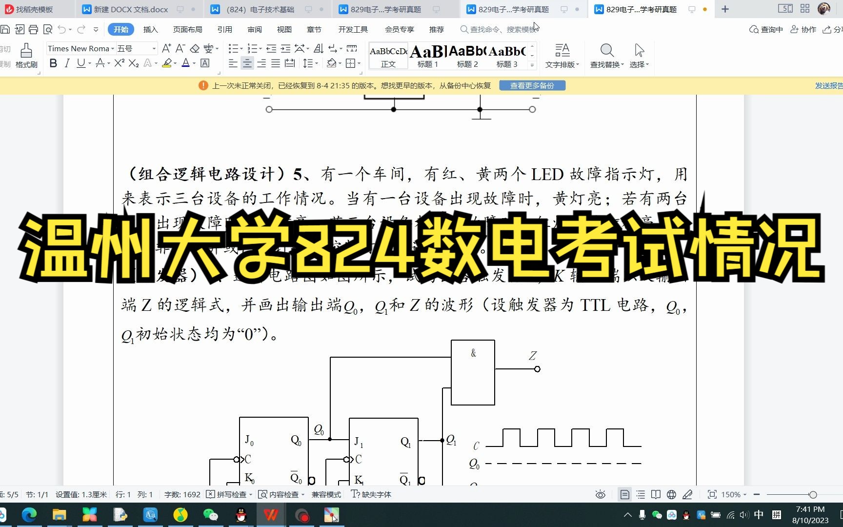This screenshot has width=843, height=527.
Task: Apply text highlight color
Action: point(166,63)
